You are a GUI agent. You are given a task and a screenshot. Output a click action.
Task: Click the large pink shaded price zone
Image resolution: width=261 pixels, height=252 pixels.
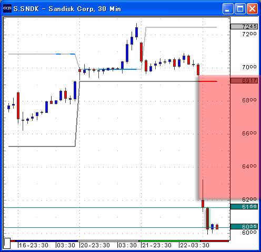(x=229, y=138)
